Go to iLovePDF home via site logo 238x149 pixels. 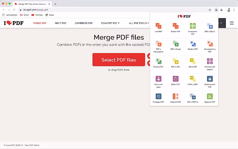click(14, 23)
